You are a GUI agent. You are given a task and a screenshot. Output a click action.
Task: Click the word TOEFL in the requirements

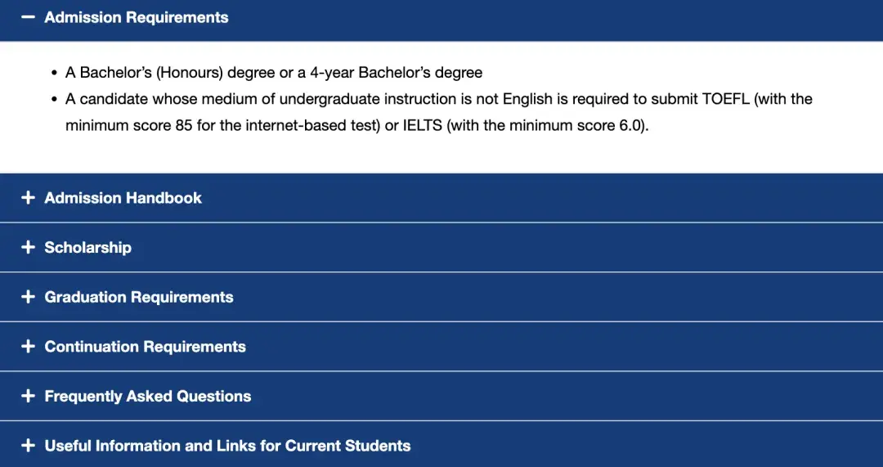[725, 99]
